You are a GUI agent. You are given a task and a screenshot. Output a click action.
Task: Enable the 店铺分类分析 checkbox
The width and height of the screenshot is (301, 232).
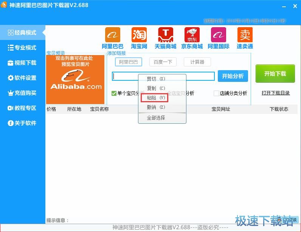pyautogui.click(x=216, y=93)
